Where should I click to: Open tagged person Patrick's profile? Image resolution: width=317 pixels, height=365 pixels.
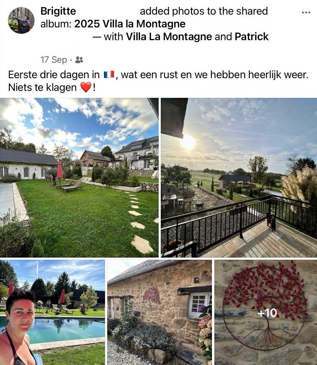click(x=251, y=37)
